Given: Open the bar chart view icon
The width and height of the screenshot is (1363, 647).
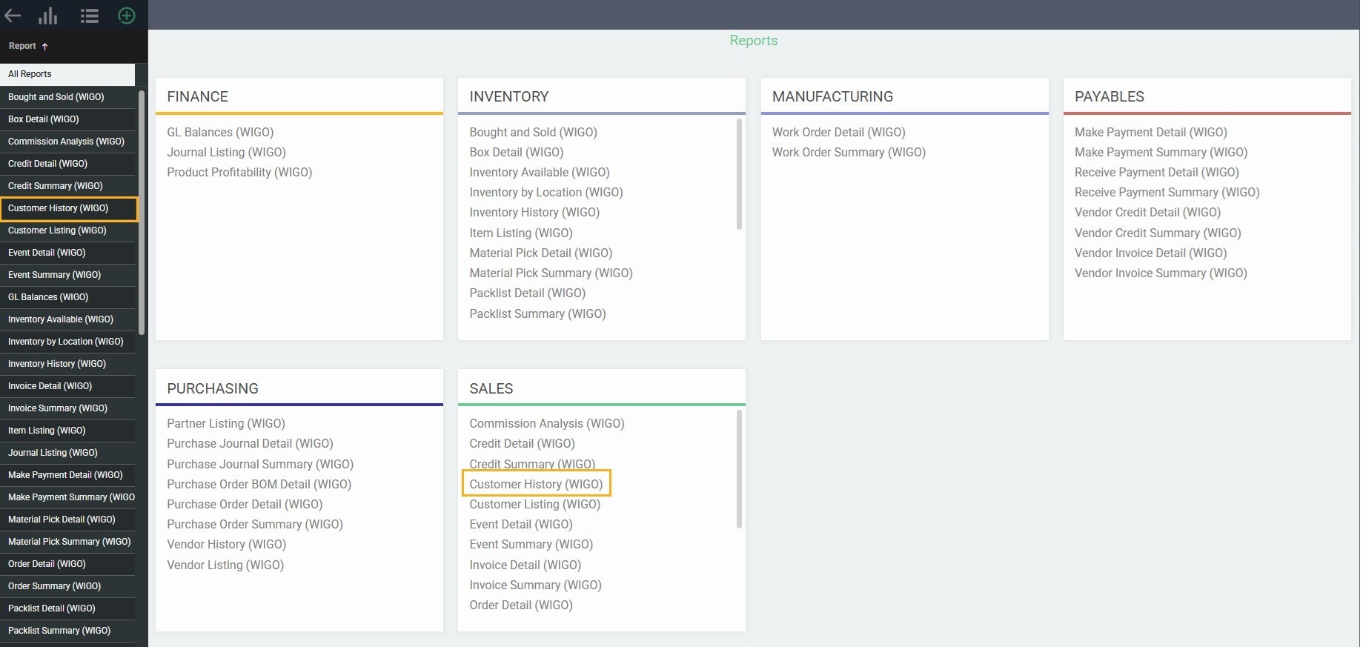Looking at the screenshot, I should pos(48,16).
